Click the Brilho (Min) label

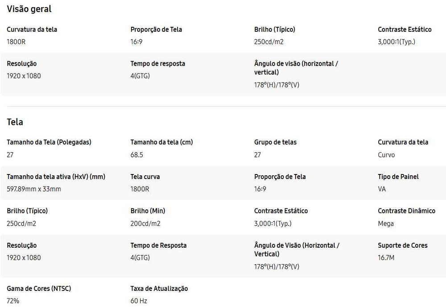[x=148, y=211]
